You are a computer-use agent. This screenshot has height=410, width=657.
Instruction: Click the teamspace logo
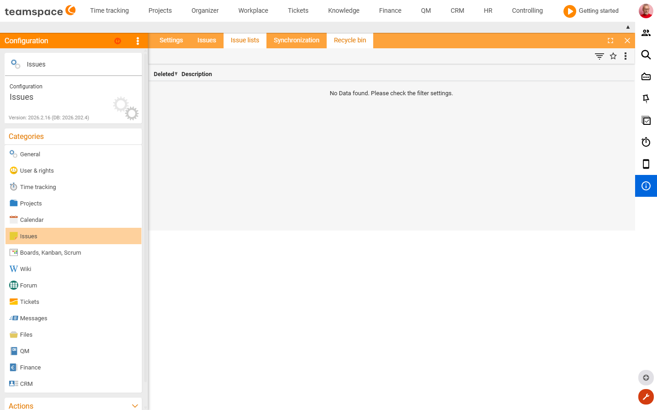40,10
